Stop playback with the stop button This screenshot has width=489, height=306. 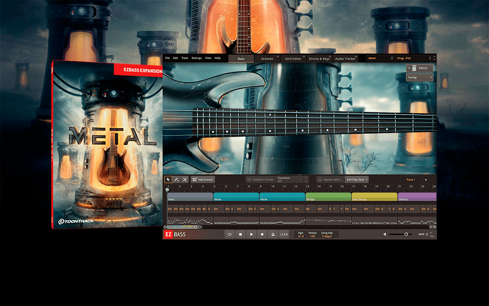point(241,234)
